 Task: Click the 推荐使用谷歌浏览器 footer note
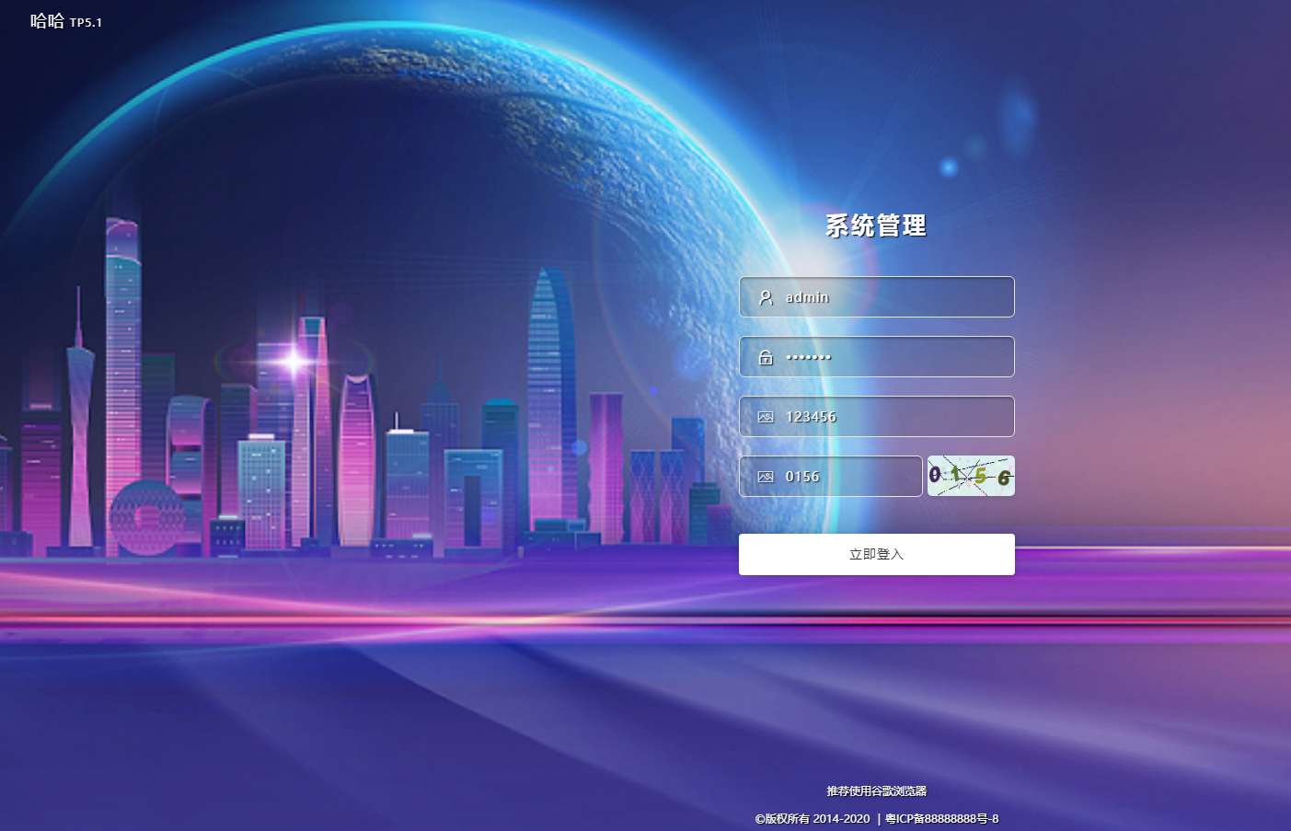point(876,791)
